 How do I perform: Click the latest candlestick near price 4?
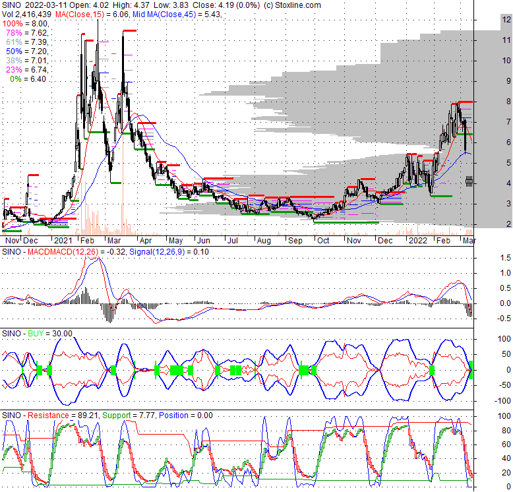[469, 181]
